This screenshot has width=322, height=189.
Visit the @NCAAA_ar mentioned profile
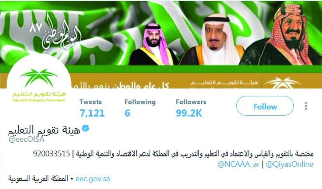(238, 164)
